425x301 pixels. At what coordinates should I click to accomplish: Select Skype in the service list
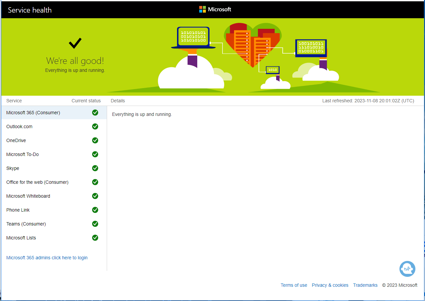(54, 168)
